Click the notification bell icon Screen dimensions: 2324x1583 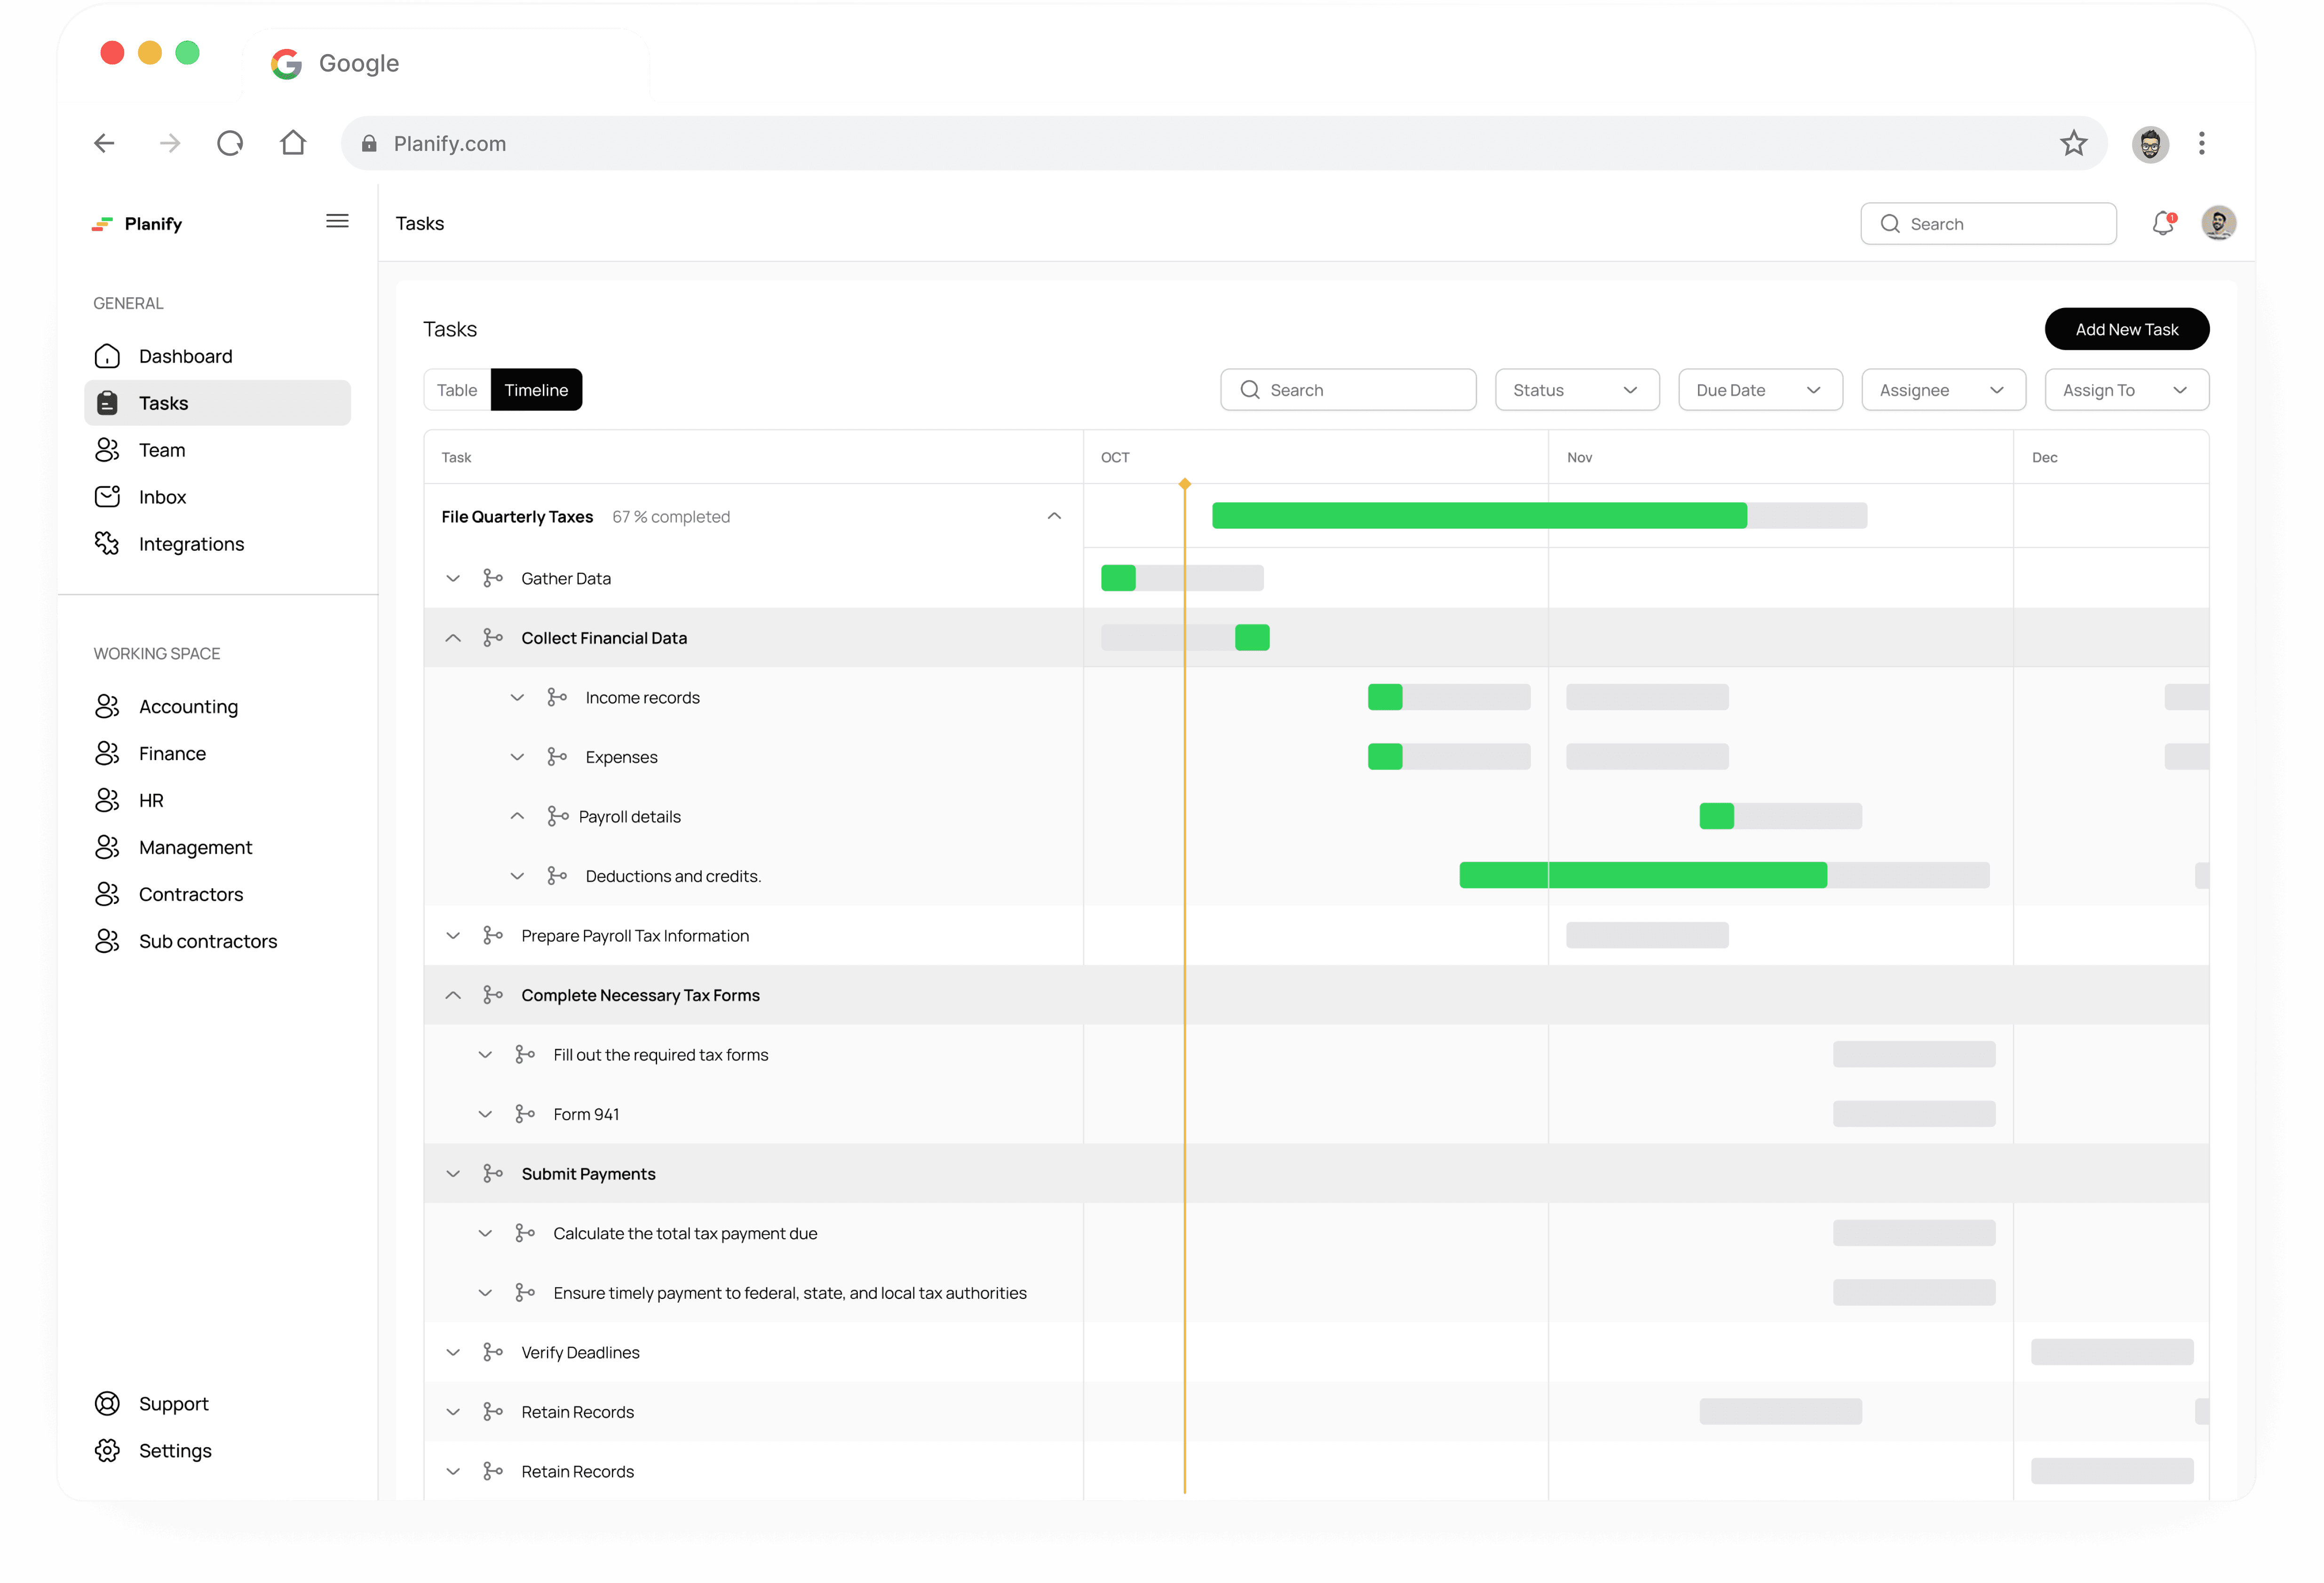[x=2162, y=223]
